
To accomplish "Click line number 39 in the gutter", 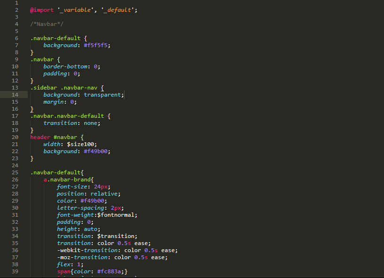I will coord(15,271).
